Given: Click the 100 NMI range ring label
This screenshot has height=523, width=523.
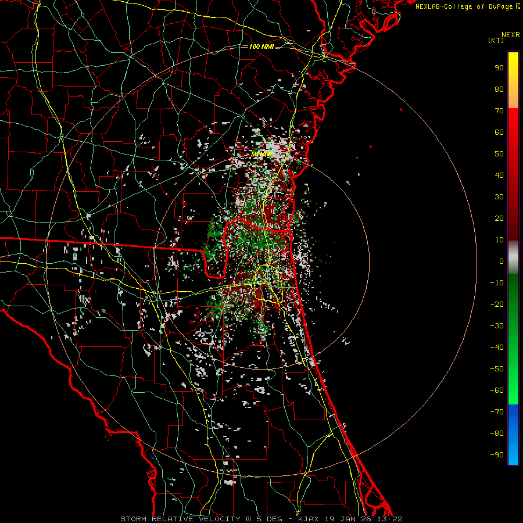Looking at the screenshot, I should [261, 46].
